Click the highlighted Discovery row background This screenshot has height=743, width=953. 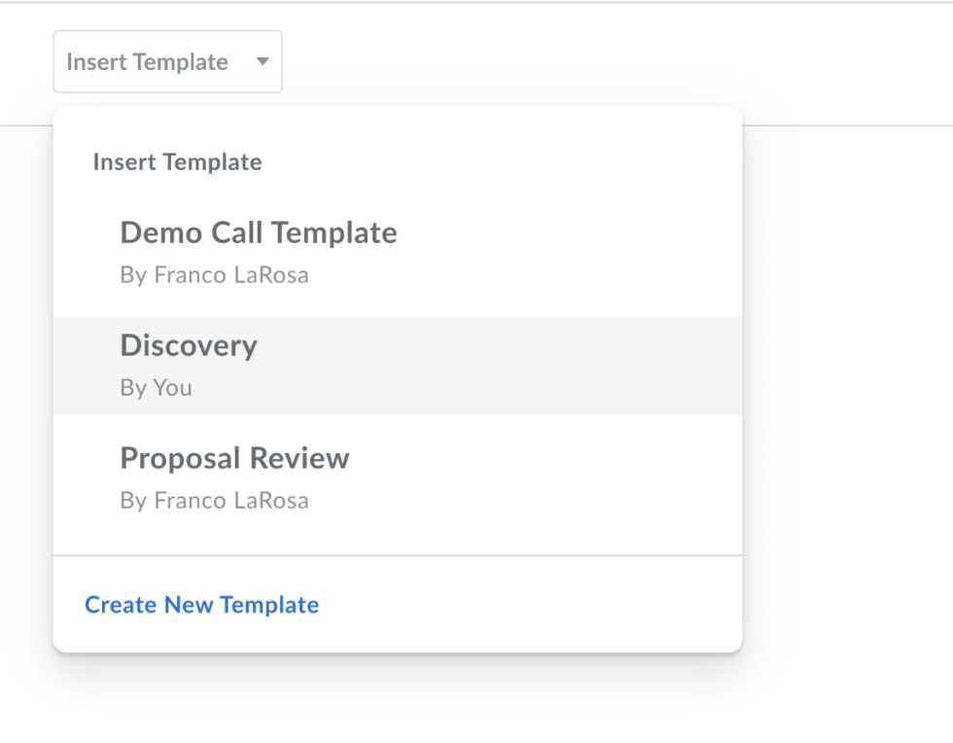[486, 366]
